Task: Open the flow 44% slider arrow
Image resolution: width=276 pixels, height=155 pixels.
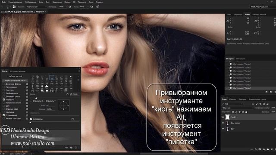Action: 88,7
